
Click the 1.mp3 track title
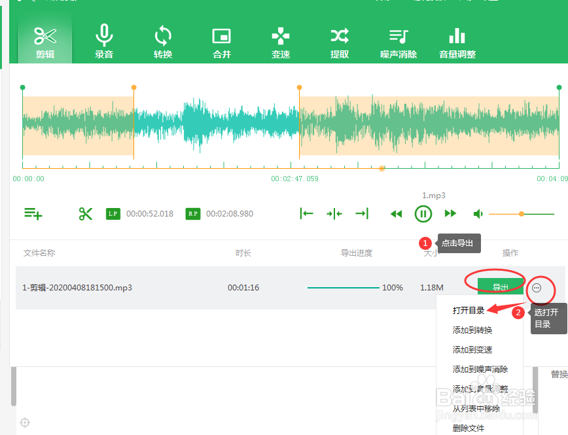(x=433, y=196)
